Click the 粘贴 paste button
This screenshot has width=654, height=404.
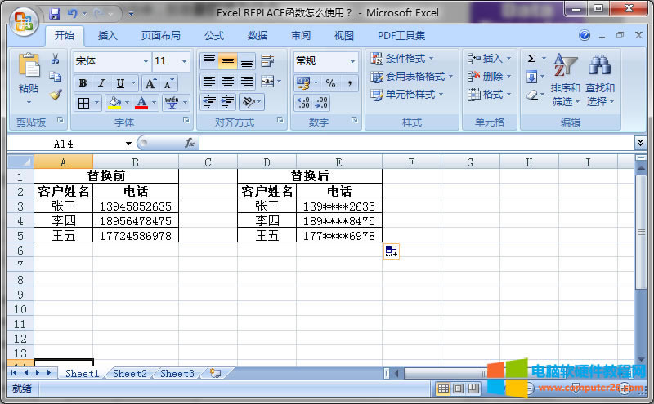(x=29, y=78)
